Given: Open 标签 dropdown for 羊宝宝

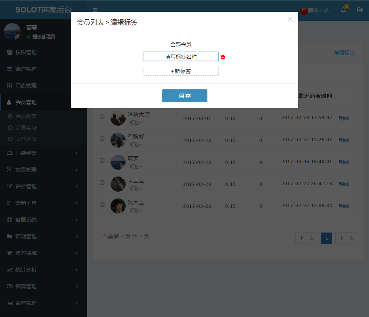Looking at the screenshot, I should [x=136, y=188].
